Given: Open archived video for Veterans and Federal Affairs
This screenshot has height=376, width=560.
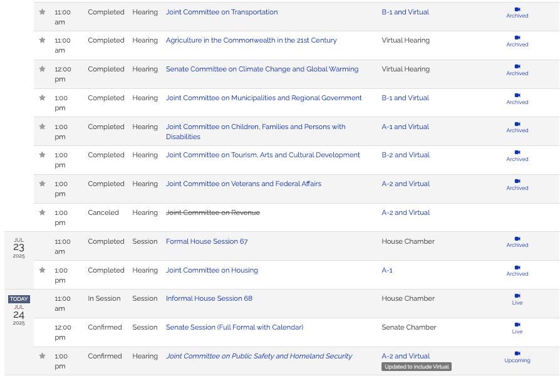Looking at the screenshot, I should pos(517,184).
